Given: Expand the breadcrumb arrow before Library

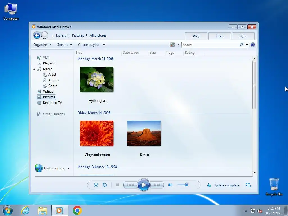Looking at the screenshot, I should tap(53, 35).
